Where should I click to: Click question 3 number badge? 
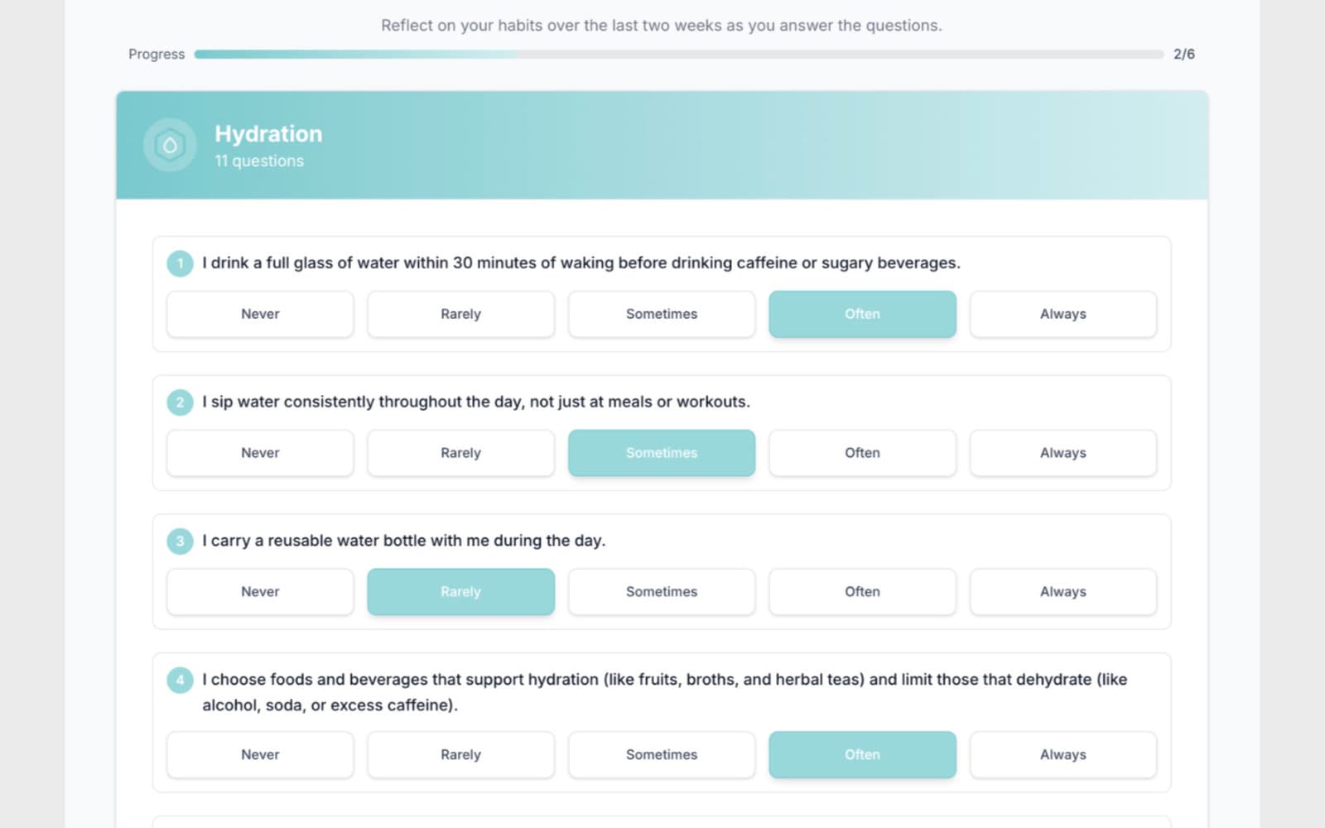coord(180,542)
